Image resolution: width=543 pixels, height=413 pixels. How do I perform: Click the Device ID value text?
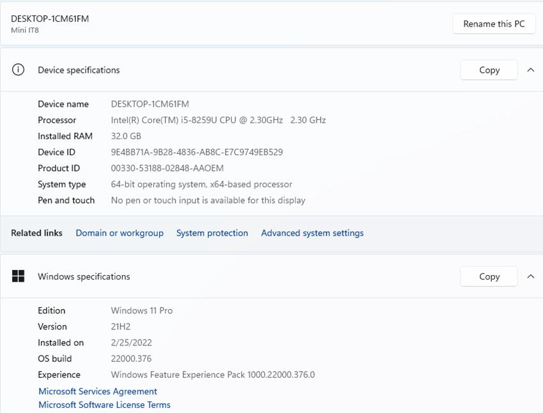(x=197, y=152)
